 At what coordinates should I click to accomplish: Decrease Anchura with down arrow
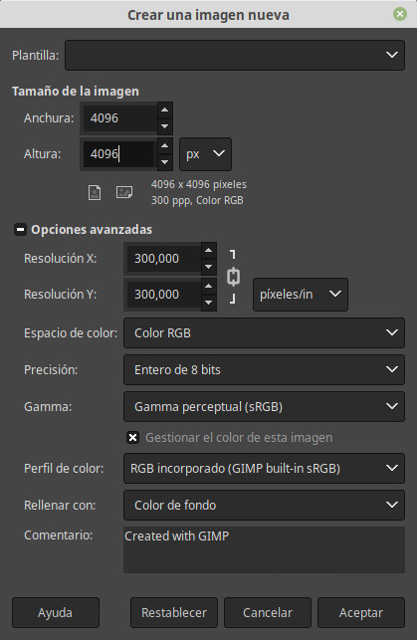point(165,126)
